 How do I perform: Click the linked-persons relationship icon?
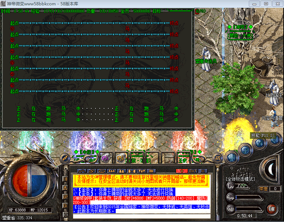pos(131,171)
